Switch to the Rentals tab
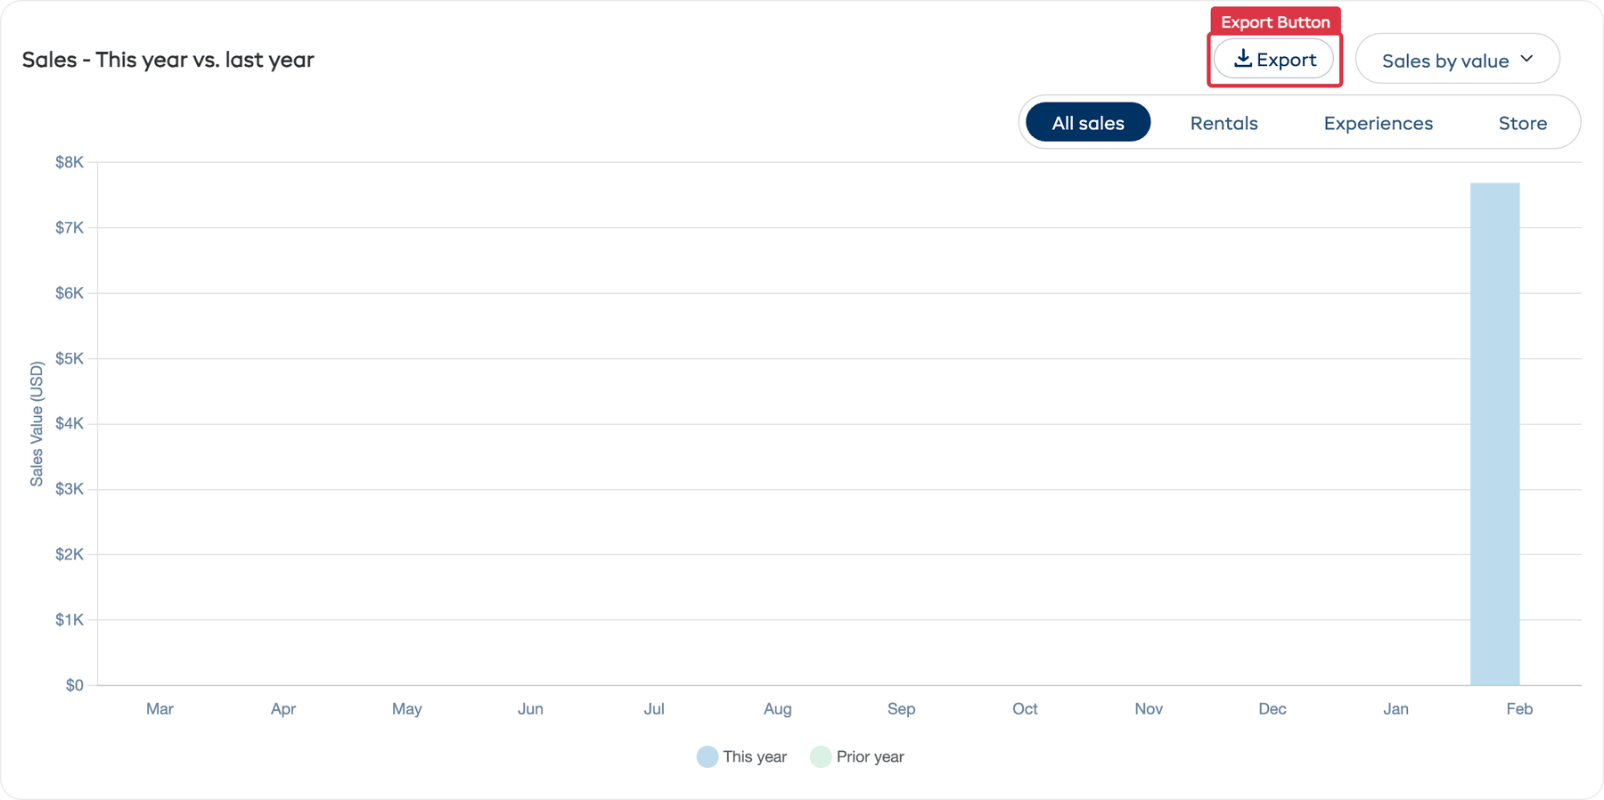The width and height of the screenshot is (1604, 800). pos(1223,123)
